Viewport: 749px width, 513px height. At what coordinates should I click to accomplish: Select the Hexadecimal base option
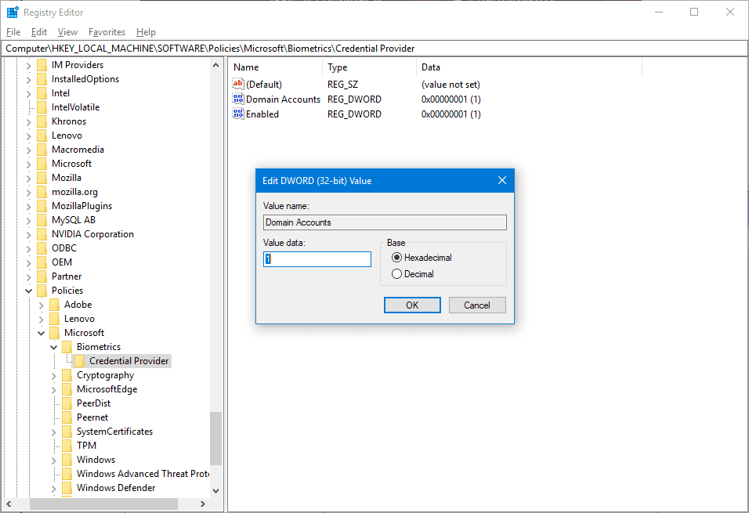(x=396, y=258)
